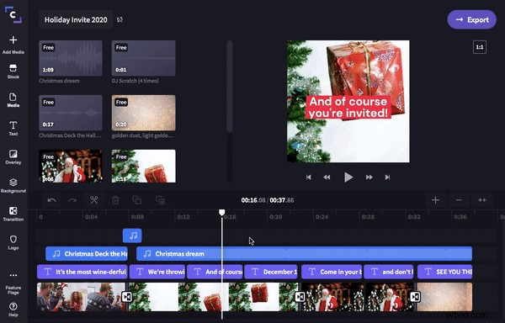The image size is (505, 323).
Task: Click the Copy clip icon
Action: tap(137, 200)
